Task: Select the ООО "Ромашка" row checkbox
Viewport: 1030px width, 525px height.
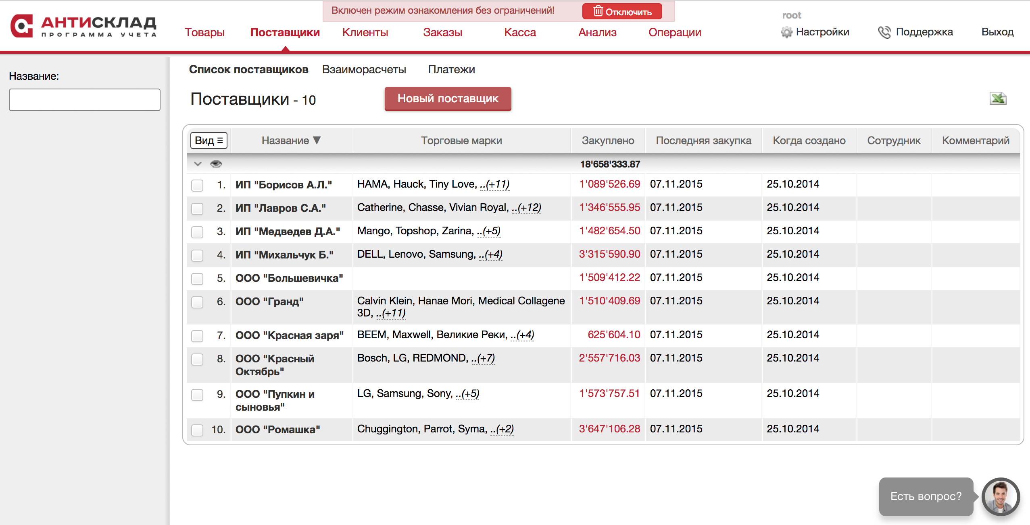Action: point(197,430)
